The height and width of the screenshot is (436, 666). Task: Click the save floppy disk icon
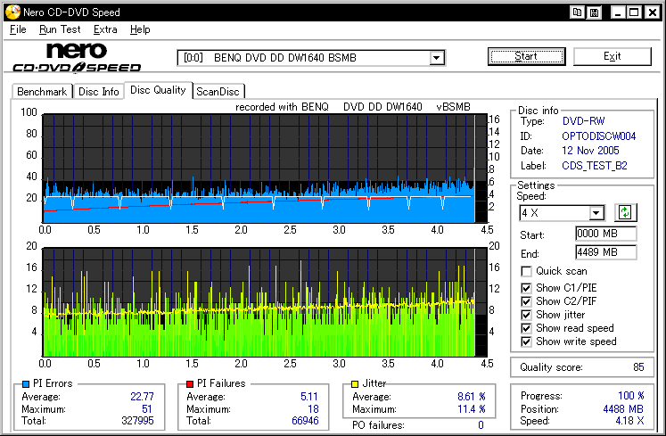pos(593,12)
